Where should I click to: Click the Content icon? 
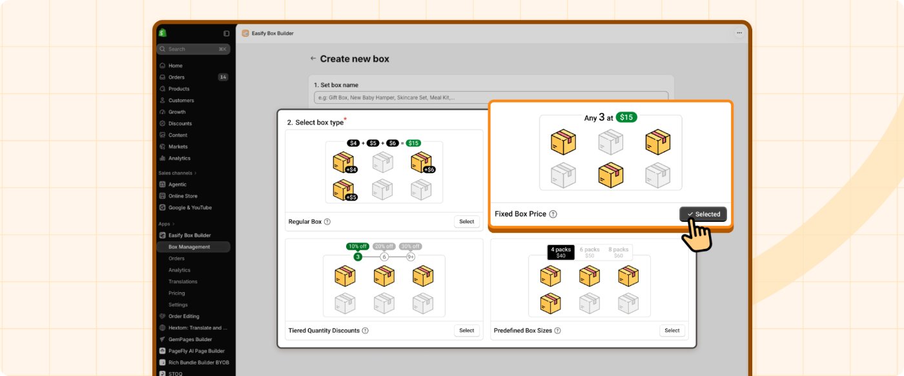tap(163, 135)
